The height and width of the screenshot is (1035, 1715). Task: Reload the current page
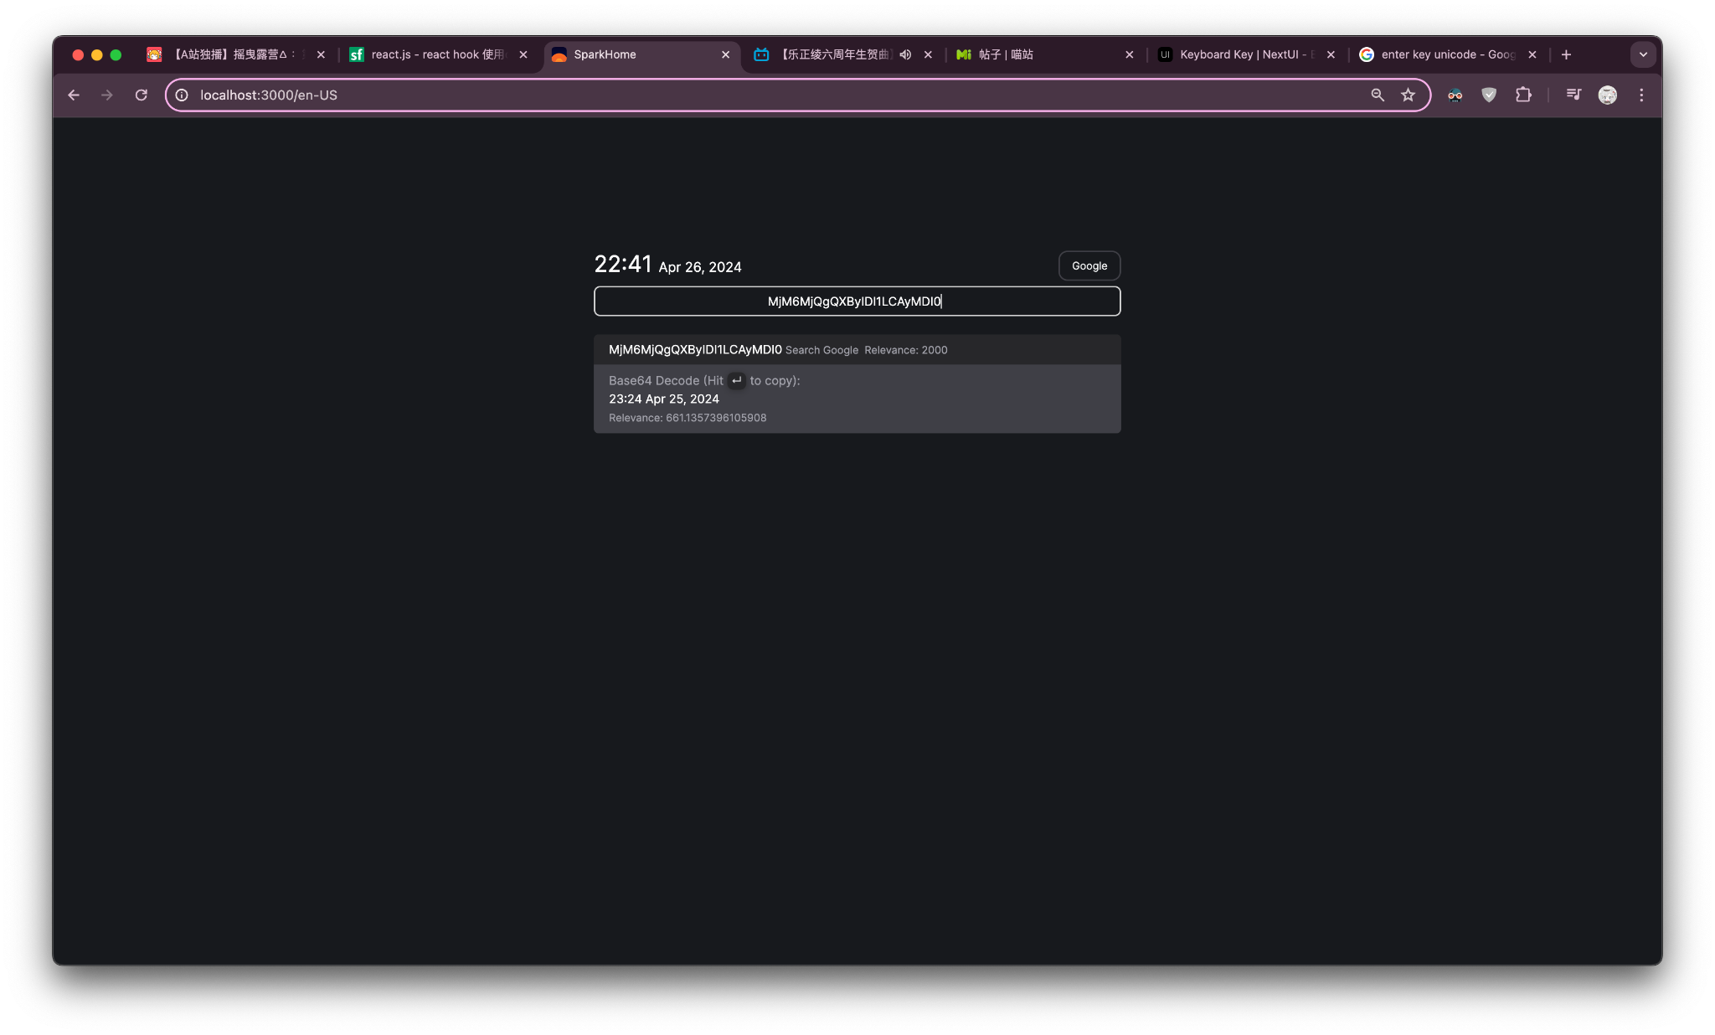(x=141, y=95)
